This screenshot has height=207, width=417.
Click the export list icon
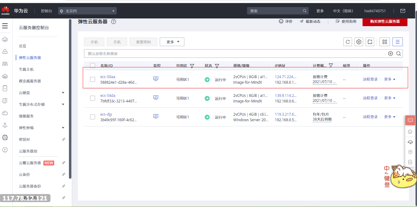click(x=370, y=42)
